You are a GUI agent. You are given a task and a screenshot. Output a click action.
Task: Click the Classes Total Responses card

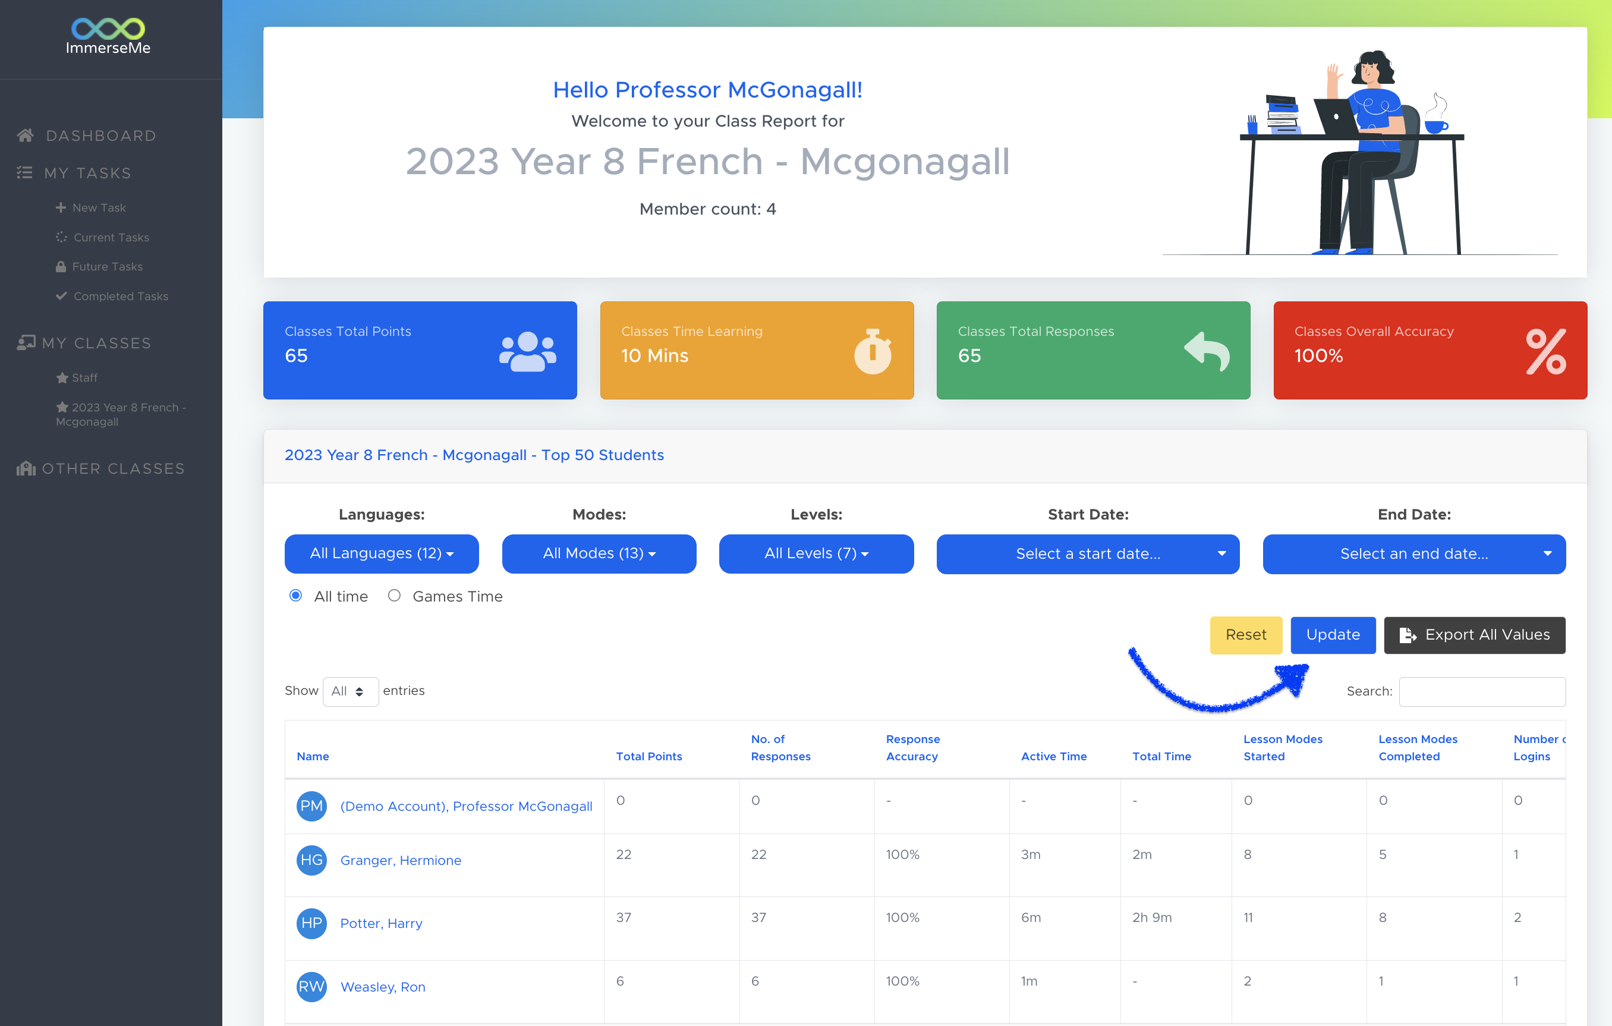click(x=1093, y=350)
